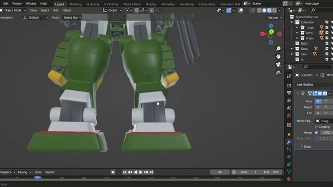Enable the Bisect X button

318,108
